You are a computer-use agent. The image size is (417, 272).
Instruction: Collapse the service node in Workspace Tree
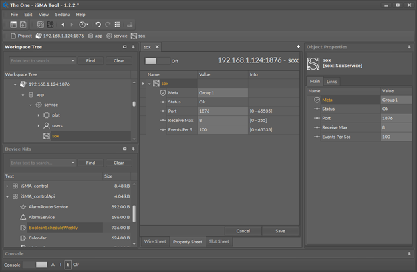(x=30, y=105)
